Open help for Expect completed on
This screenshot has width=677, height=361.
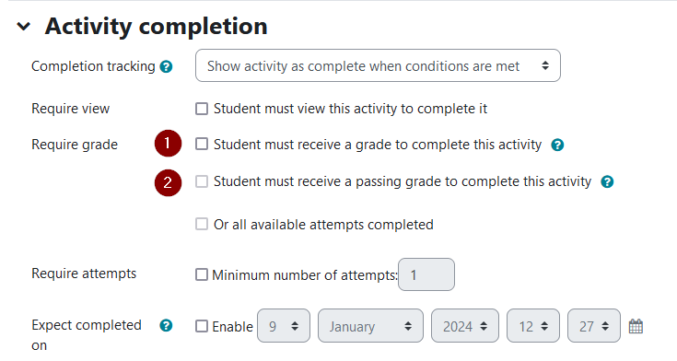point(166,325)
